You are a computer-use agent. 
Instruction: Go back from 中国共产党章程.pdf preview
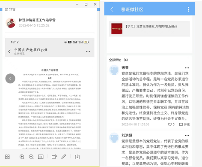tap(9, 52)
